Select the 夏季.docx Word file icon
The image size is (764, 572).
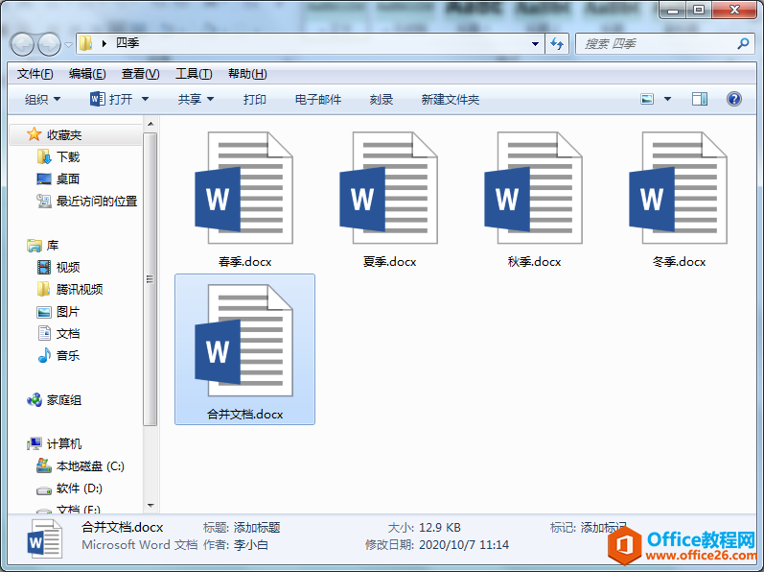pos(388,188)
